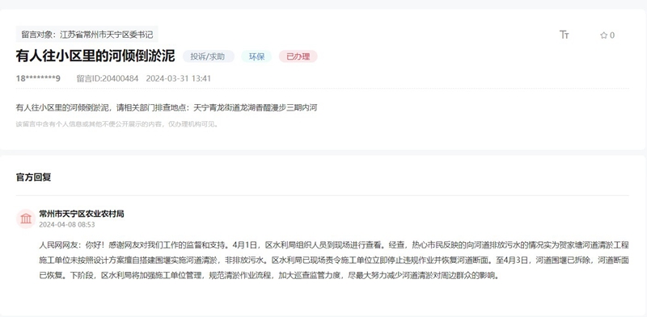The height and width of the screenshot is (317, 647).
Task: Click the post date 2024-03-31 13:41
Action: (x=179, y=78)
